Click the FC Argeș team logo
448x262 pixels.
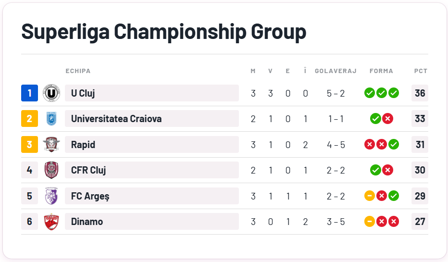[x=51, y=196]
